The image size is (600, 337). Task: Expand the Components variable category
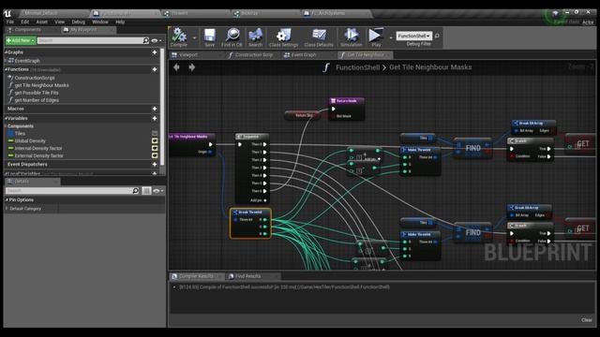[6, 126]
